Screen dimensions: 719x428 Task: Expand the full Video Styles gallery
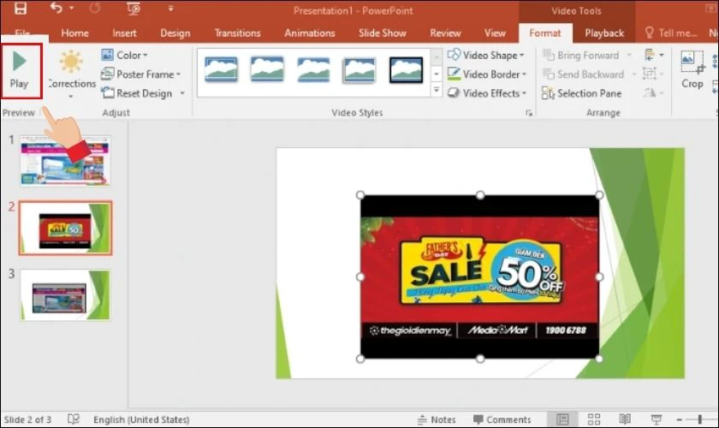(437, 90)
